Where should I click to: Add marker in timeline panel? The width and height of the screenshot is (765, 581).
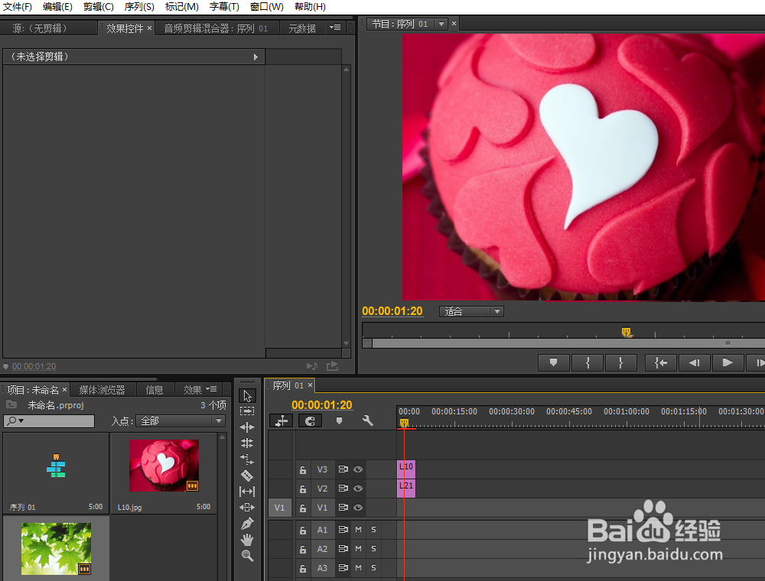coord(339,420)
